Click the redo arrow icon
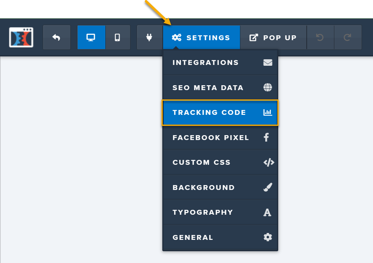This screenshot has width=373, height=263. click(347, 37)
